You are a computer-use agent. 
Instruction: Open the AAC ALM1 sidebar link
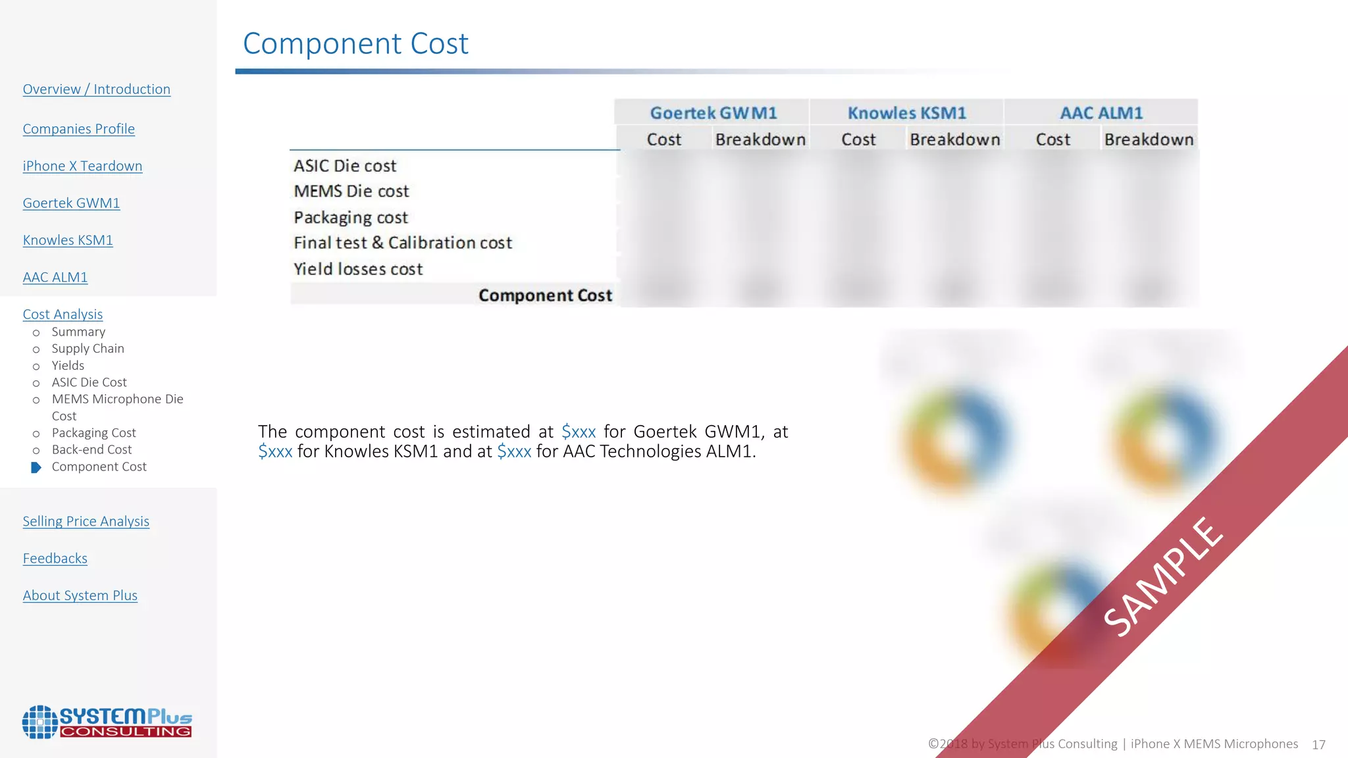click(55, 277)
